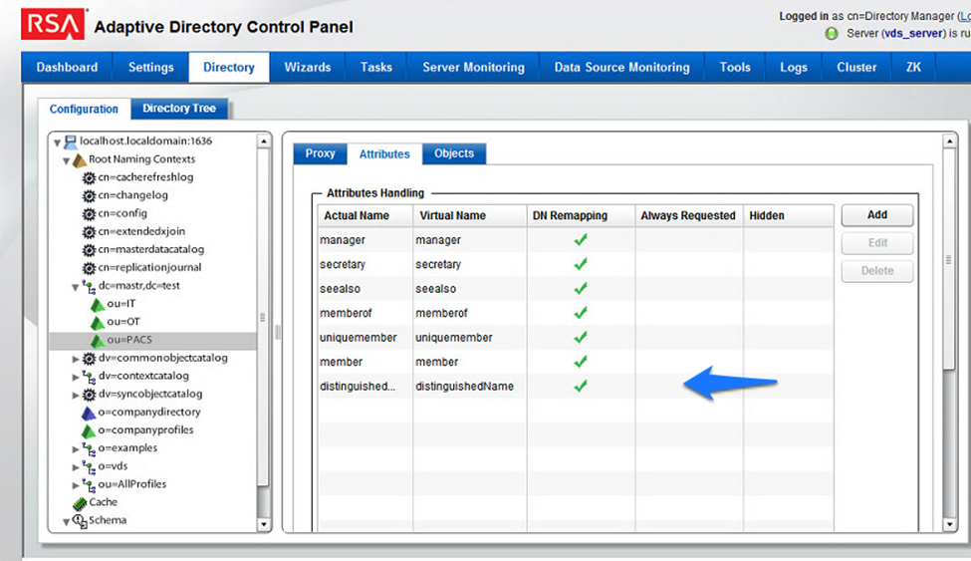Image resolution: width=971 pixels, height=561 pixels.
Task: Expand the o=vds node
Action: (76, 466)
